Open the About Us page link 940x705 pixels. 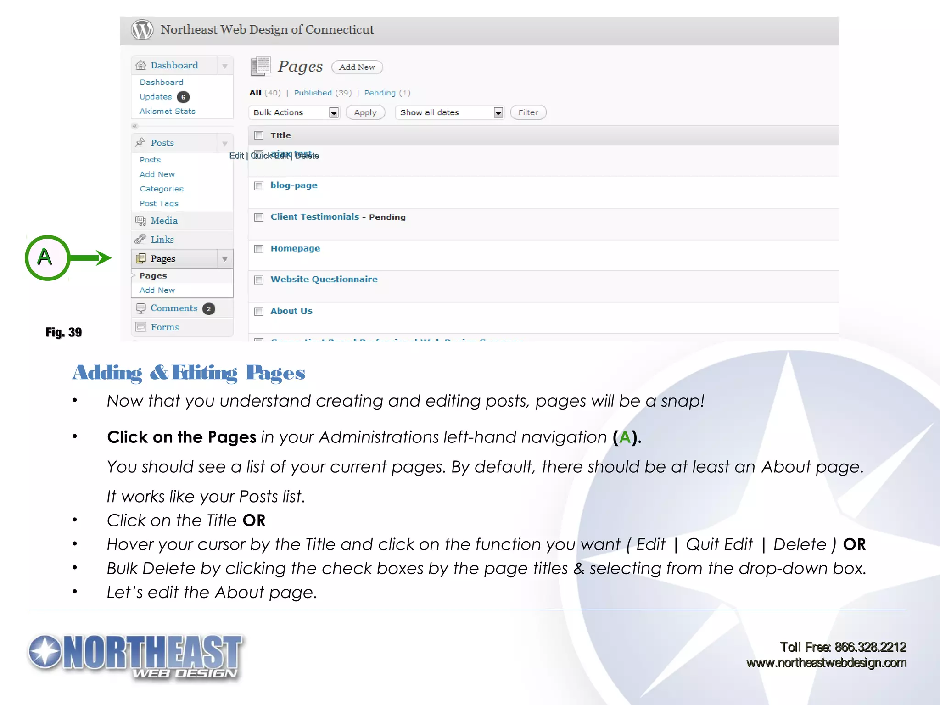291,311
